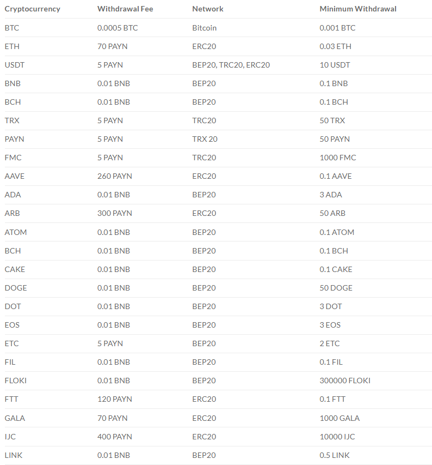The image size is (432, 465).
Task: Click the 0.1 ATOM minimum withdrawal
Action: click(337, 232)
